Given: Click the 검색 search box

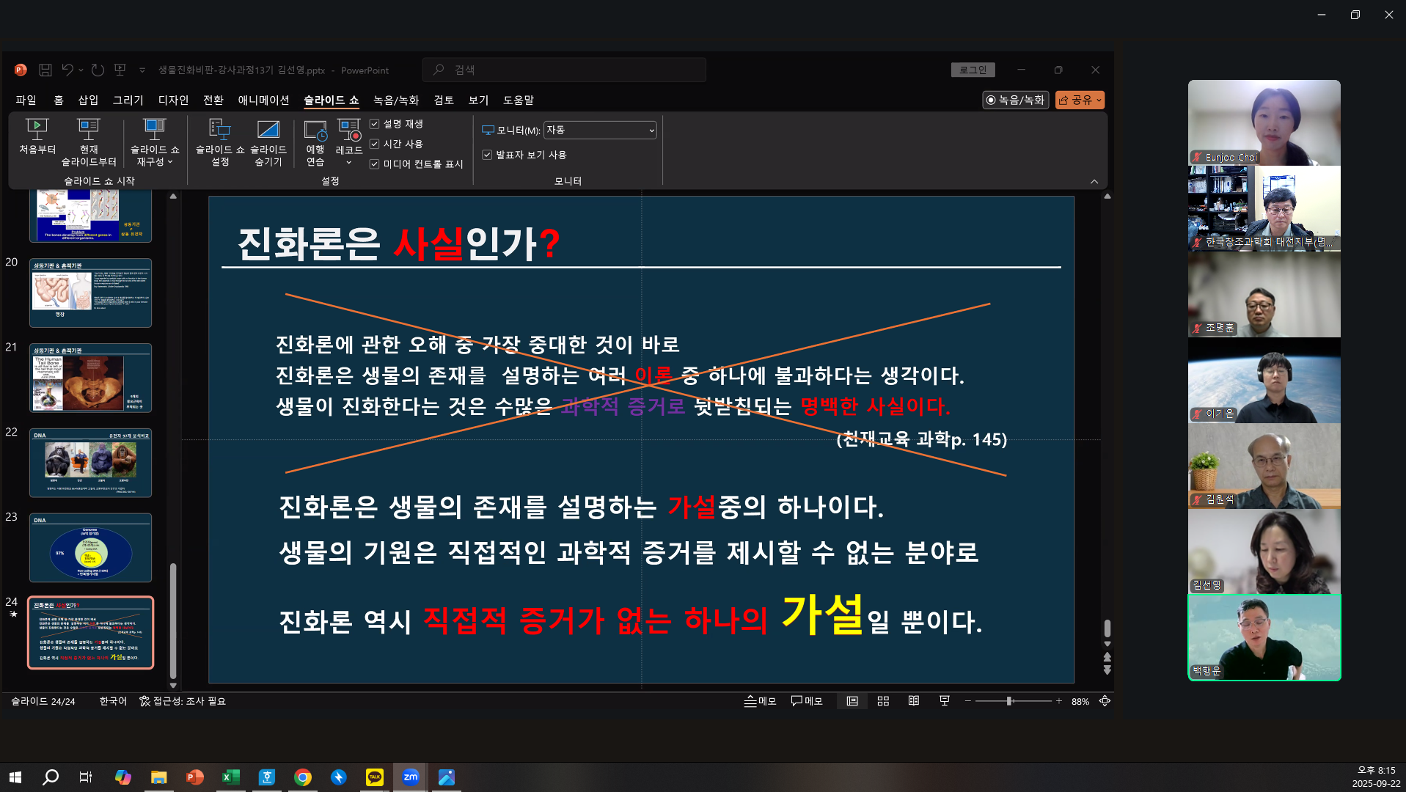Looking at the screenshot, I should coord(564,70).
